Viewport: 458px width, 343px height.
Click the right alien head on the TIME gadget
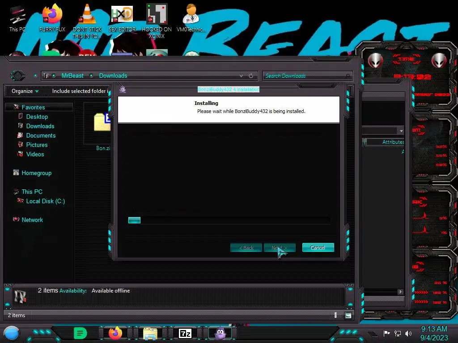[439, 61]
